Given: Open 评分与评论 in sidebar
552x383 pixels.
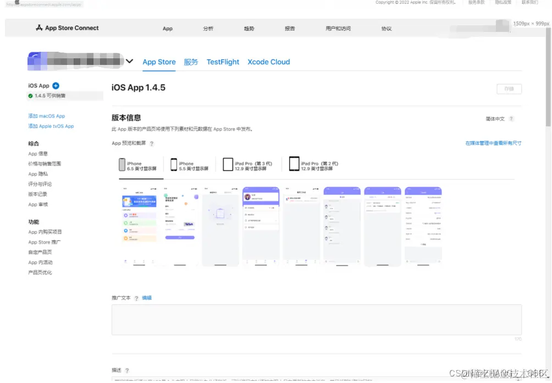Looking at the screenshot, I should 40,184.
